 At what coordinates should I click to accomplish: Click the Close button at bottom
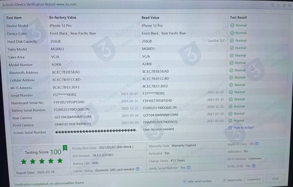pos(275,179)
